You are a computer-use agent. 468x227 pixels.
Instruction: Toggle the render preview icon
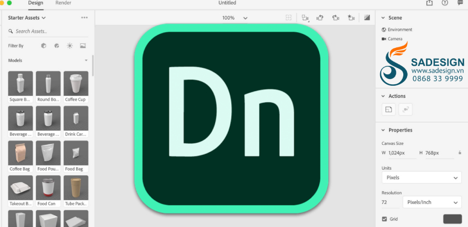[367, 18]
